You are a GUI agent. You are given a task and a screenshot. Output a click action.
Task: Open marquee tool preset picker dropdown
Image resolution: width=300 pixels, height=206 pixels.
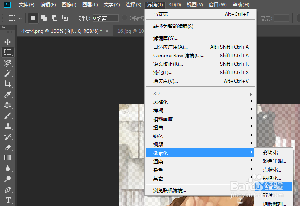(20, 18)
